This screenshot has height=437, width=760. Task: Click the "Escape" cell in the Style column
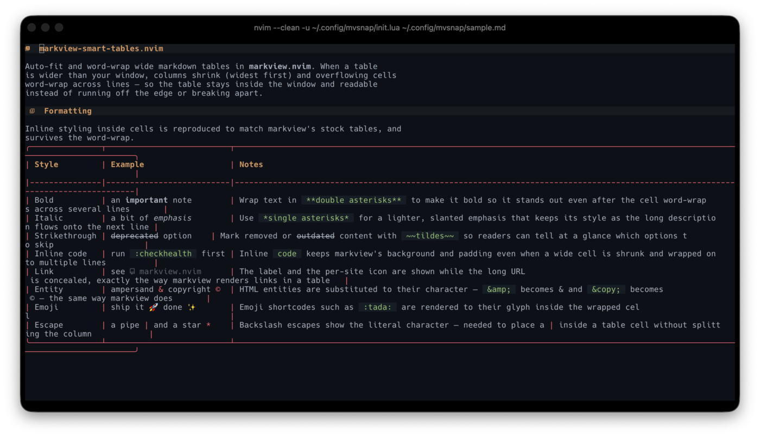[49, 325]
